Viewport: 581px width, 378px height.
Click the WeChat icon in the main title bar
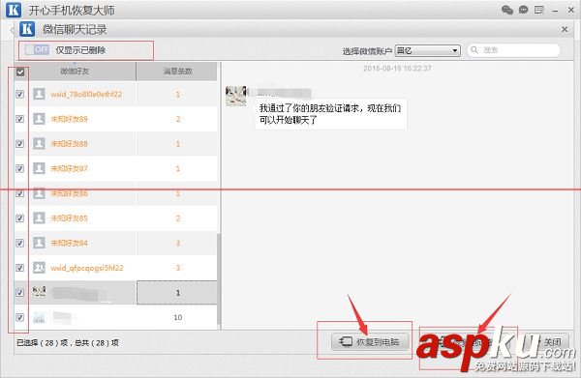tap(507, 10)
